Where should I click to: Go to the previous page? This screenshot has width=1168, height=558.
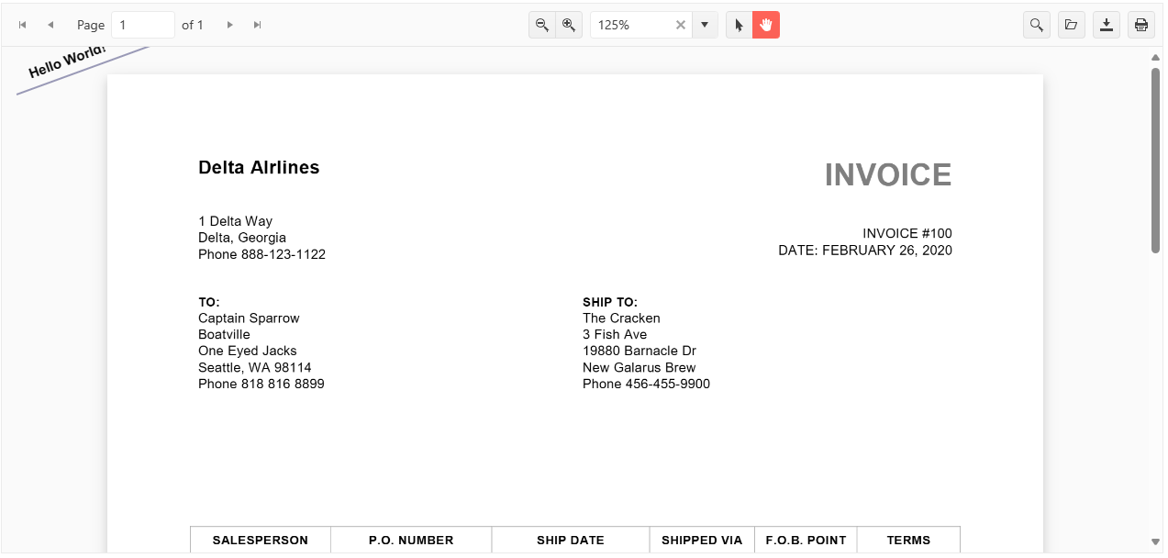point(50,25)
